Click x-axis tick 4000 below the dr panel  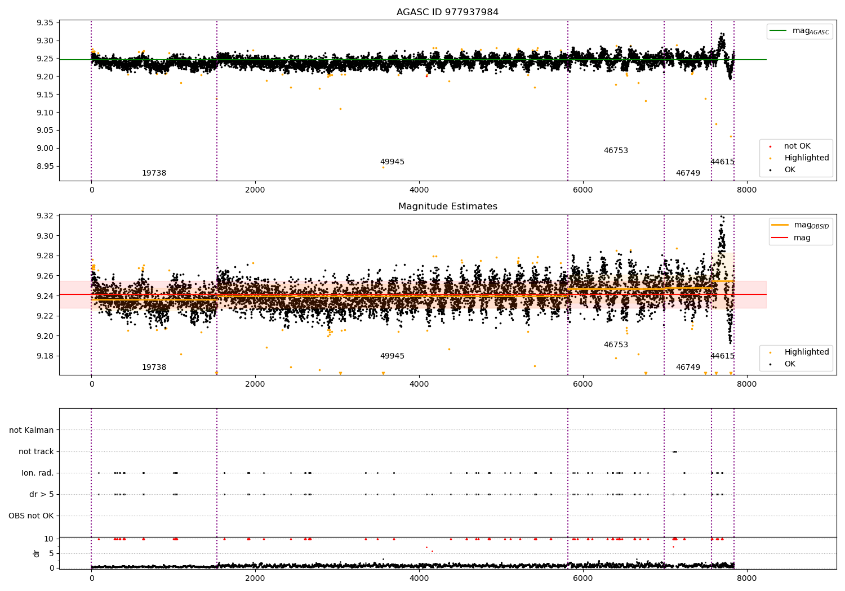(x=419, y=579)
